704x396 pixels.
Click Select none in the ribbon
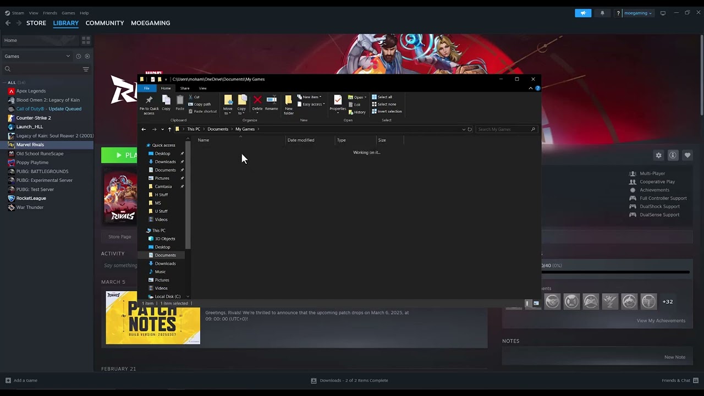383,104
